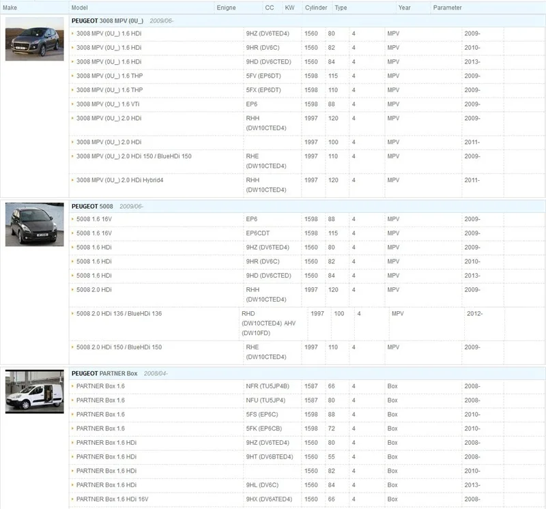
Task: Open PARTNER Box 1.6 HDi with 9HZ engine
Action: pos(106,443)
